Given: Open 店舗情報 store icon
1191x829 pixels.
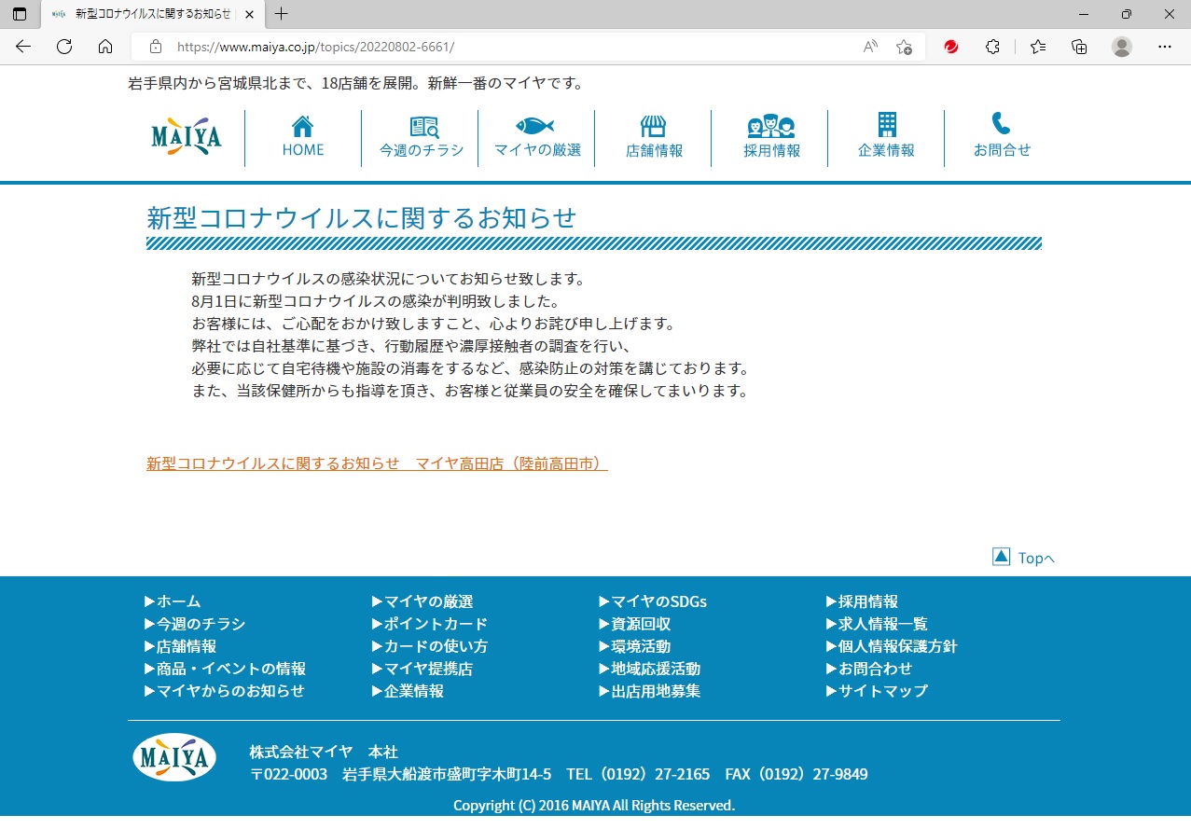Looking at the screenshot, I should coord(653,127).
